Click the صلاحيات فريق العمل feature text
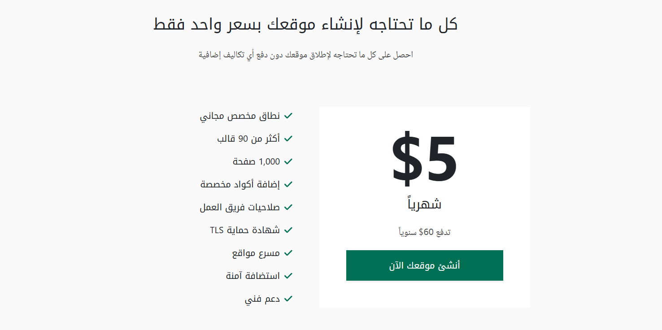 click(240, 207)
